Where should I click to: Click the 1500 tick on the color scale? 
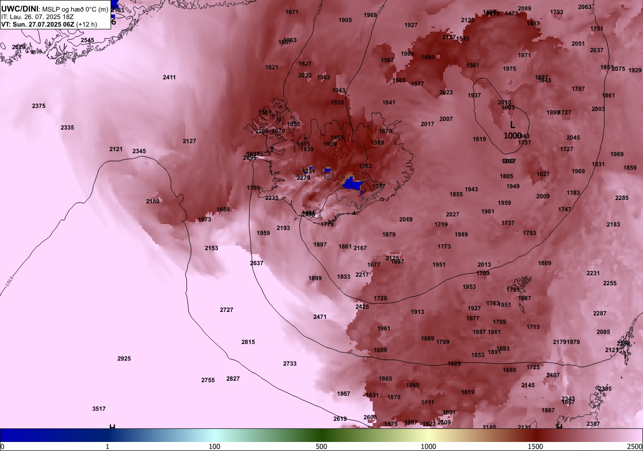535,446
